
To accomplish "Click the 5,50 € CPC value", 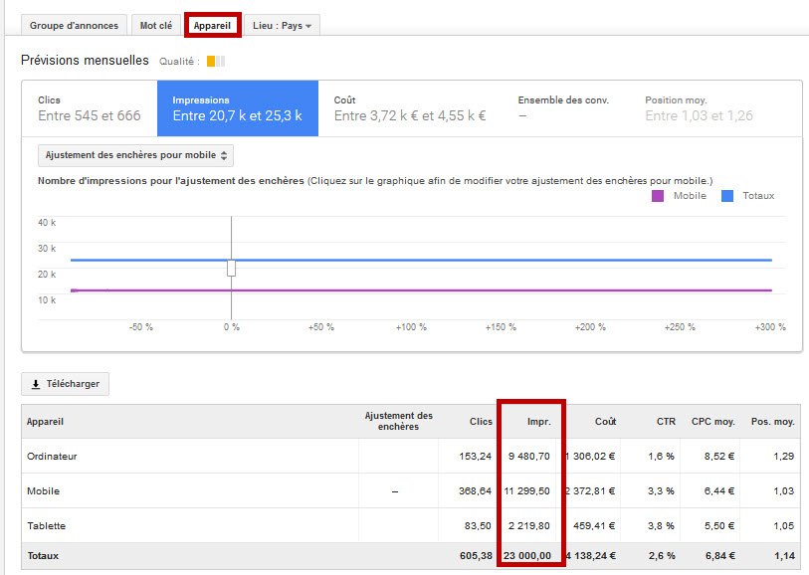I will [x=719, y=526].
